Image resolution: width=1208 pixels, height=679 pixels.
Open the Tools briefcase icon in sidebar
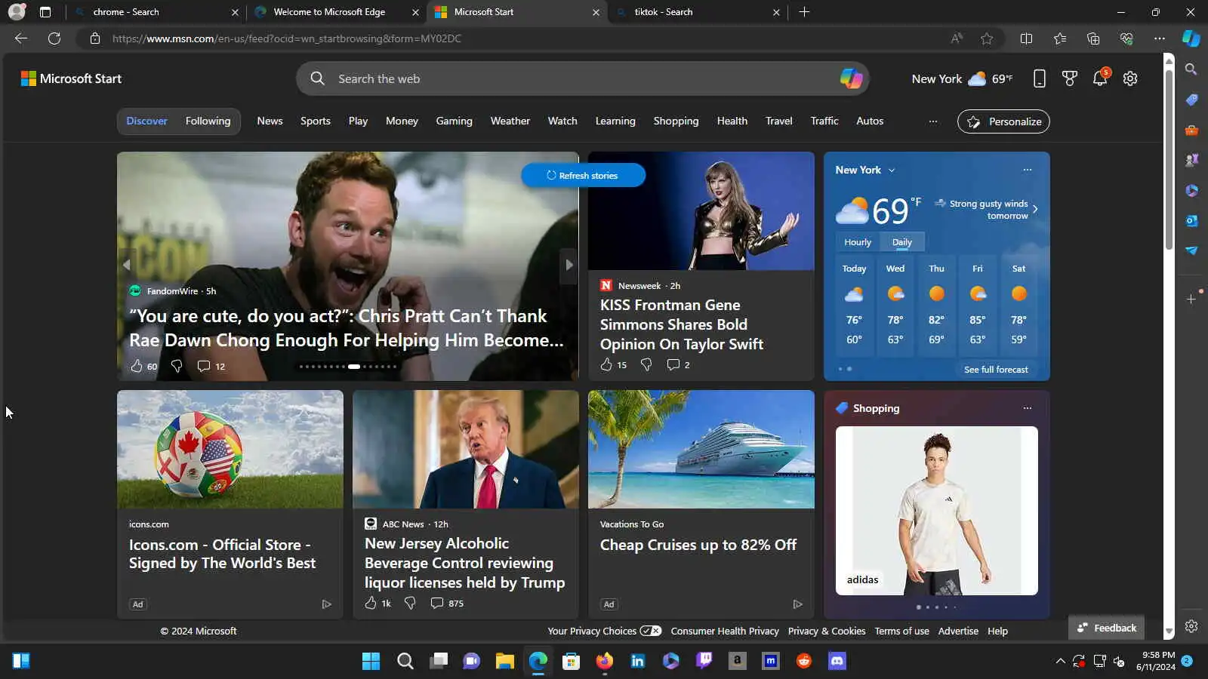pos(1191,130)
